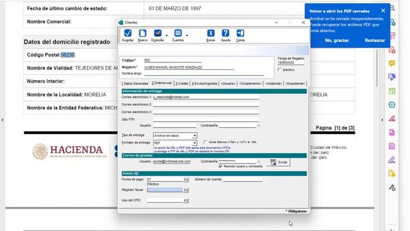Open the Acrobat Organize Pages green icon
Screen dimensions: 410x231
pyautogui.click(x=391, y=91)
